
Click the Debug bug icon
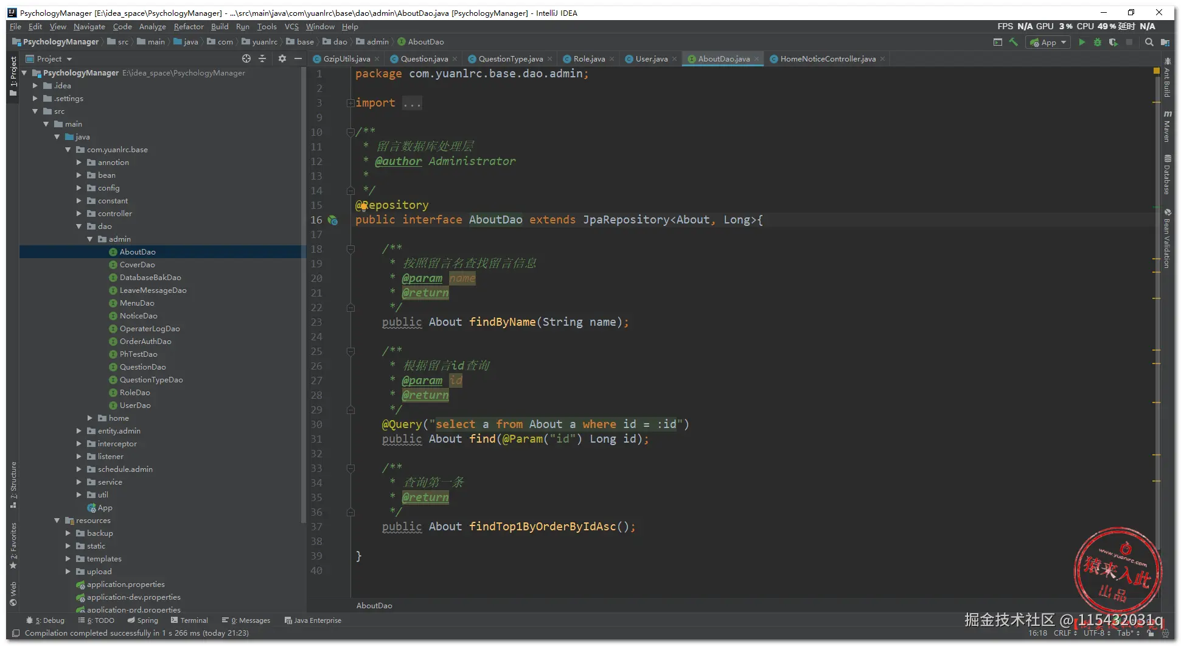coord(1097,42)
